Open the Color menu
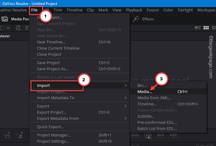This screenshot has height=146, width=216. point(168,10)
